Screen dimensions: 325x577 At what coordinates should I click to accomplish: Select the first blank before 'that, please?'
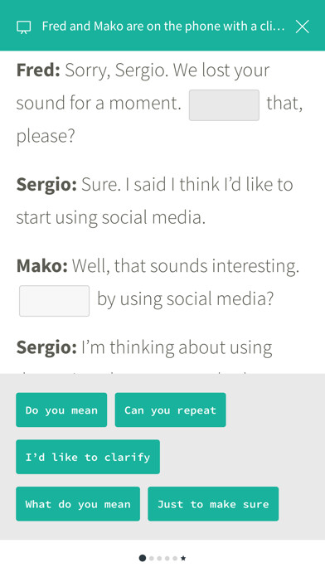(224, 105)
